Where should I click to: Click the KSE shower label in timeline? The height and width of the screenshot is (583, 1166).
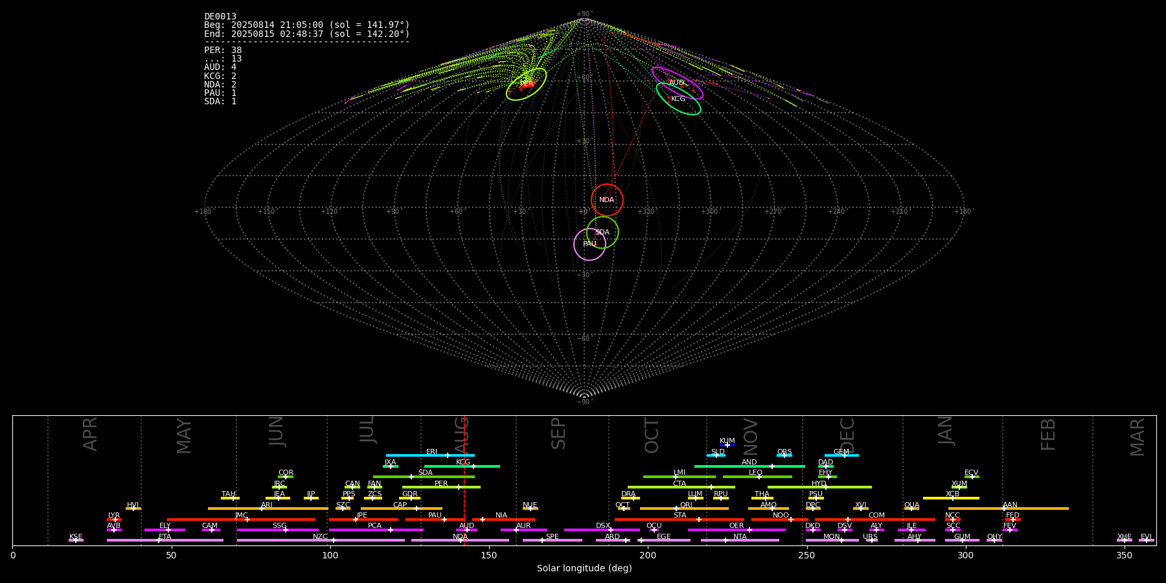click(76, 537)
